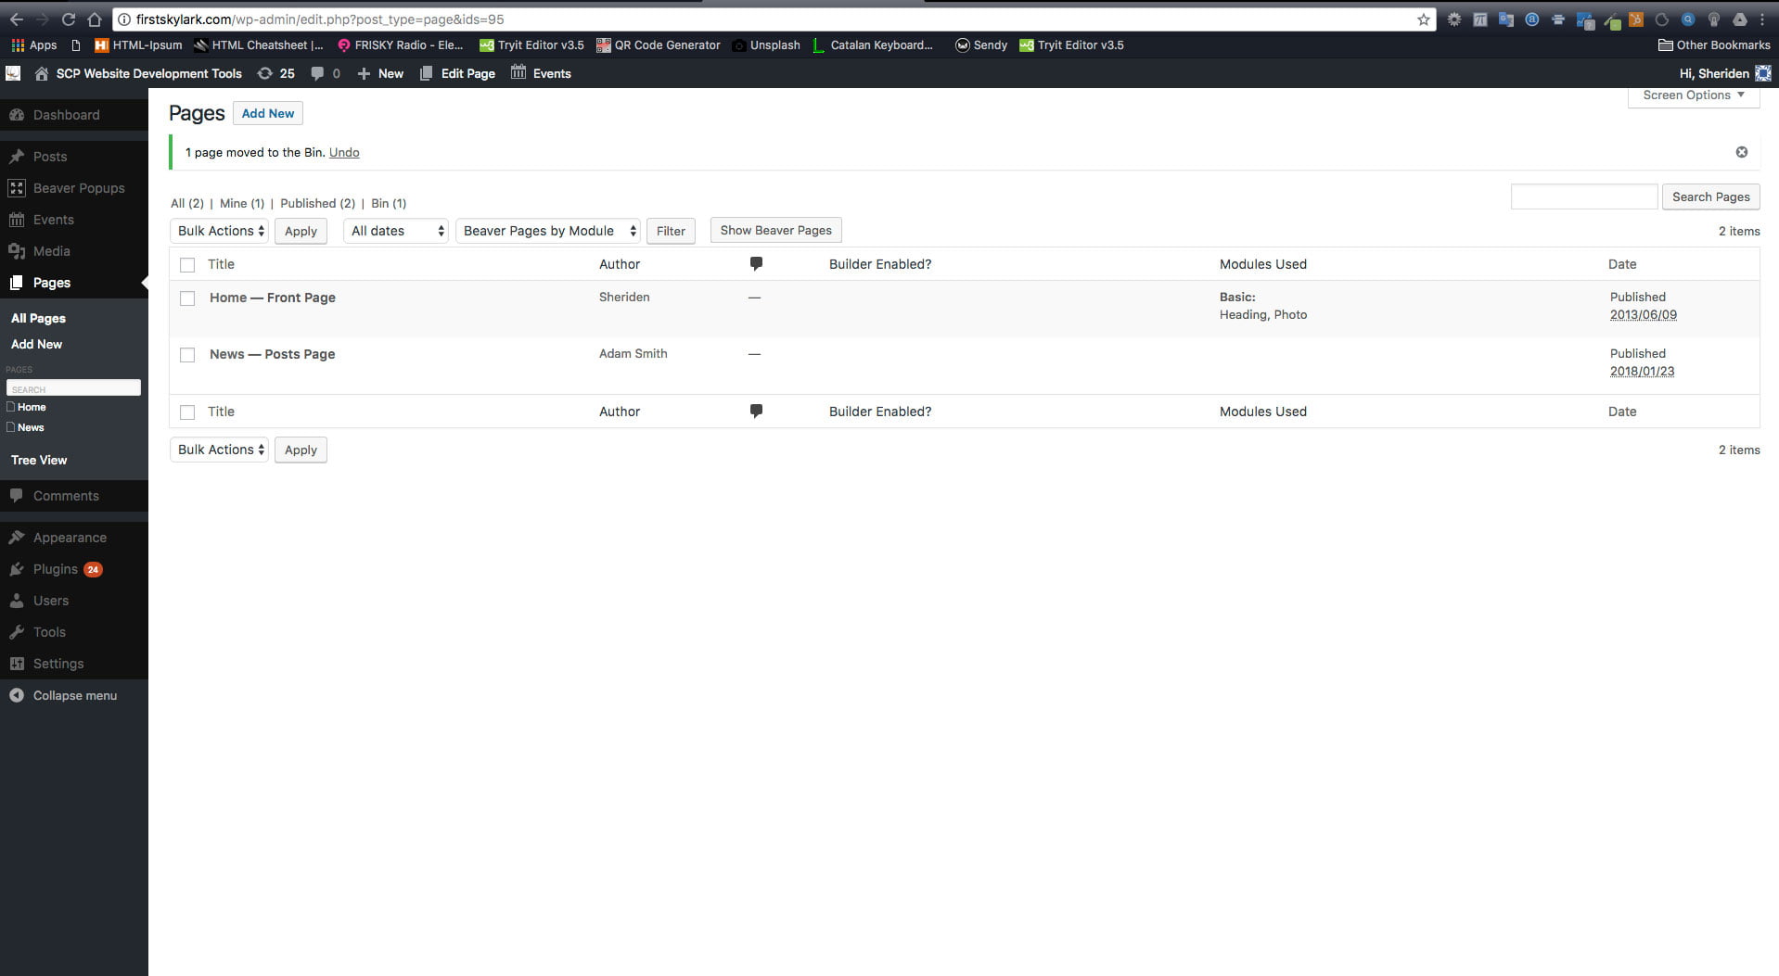The height and width of the screenshot is (976, 1779).
Task: Open the top Bulk Actions dropdown
Action: coord(220,231)
